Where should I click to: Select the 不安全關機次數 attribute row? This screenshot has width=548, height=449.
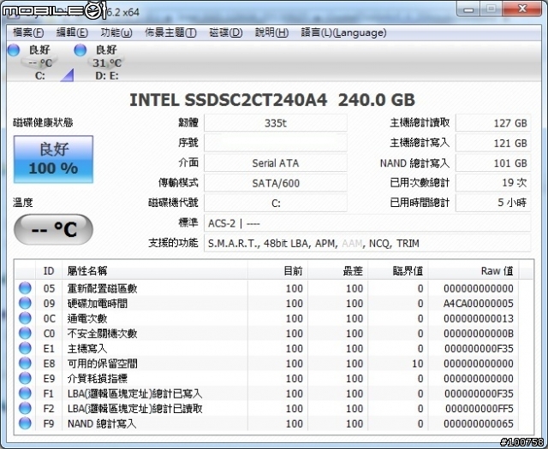(267, 334)
